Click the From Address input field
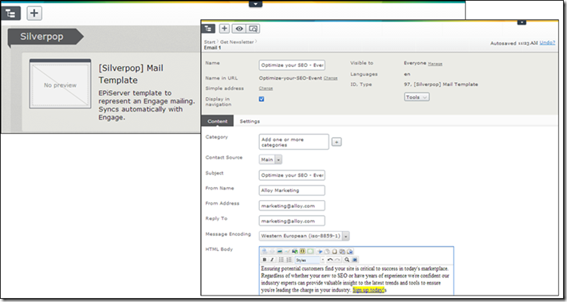The width and height of the screenshot is (567, 302). tap(292, 206)
